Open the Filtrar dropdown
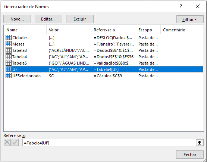The height and width of the screenshot is (162, 207). pos(190,19)
